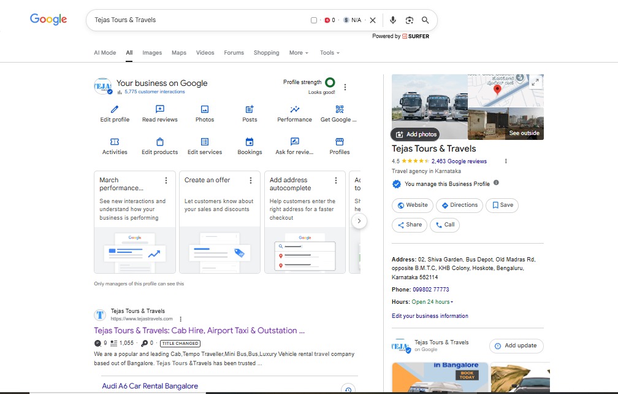Open Performance chart icon

[294, 109]
